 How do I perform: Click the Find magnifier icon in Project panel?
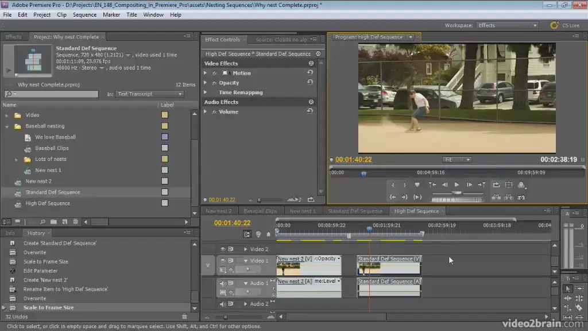point(43,222)
